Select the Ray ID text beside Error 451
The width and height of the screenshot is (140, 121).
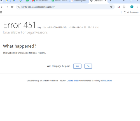point(52,27)
